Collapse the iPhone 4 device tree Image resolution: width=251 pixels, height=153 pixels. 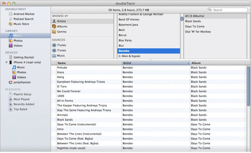coord(7,62)
